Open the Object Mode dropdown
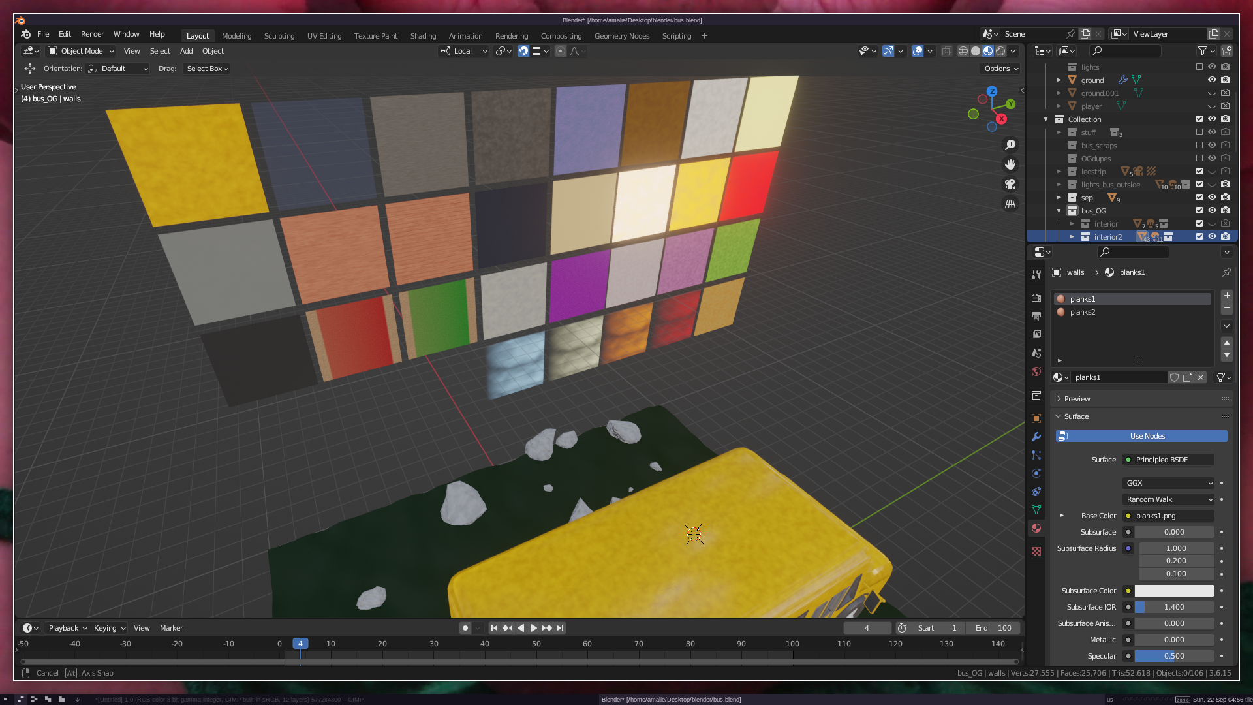Screen dimensions: 1253x705 [x=81, y=51]
